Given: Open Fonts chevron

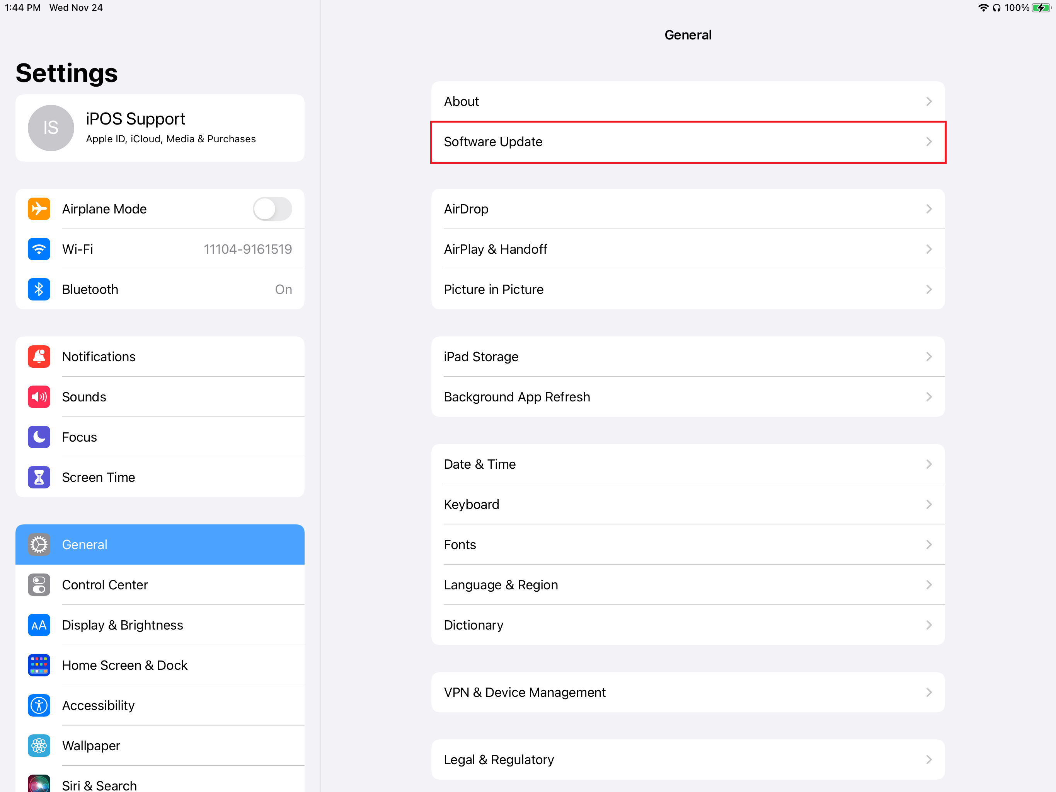Looking at the screenshot, I should click(x=928, y=544).
